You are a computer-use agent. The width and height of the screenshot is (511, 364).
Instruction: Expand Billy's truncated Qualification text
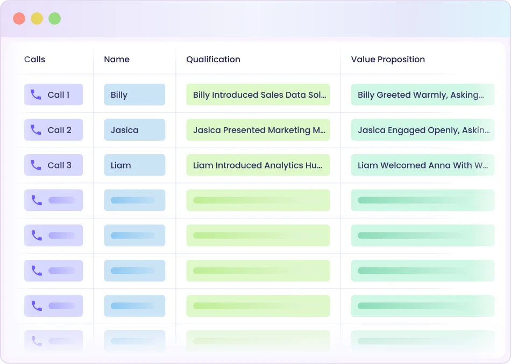tap(258, 94)
